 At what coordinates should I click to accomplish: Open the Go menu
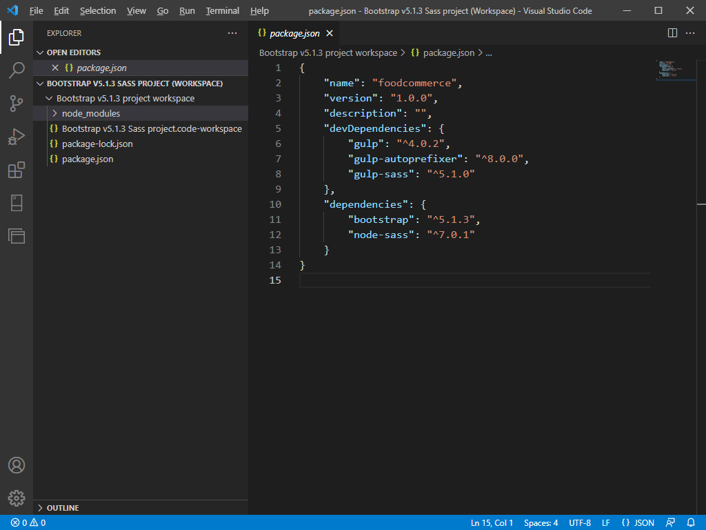coord(163,11)
